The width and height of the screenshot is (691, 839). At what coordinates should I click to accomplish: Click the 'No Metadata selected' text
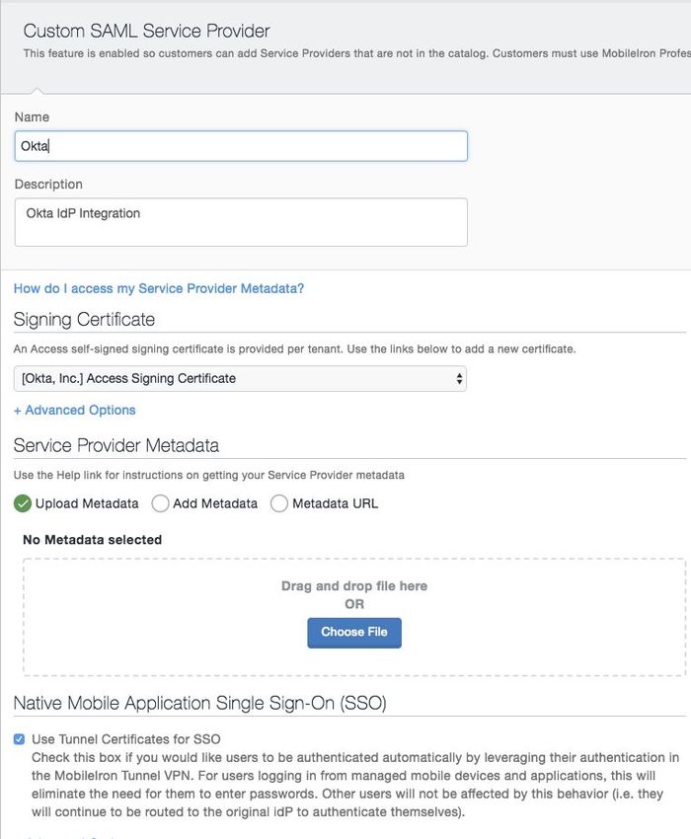[92, 540]
